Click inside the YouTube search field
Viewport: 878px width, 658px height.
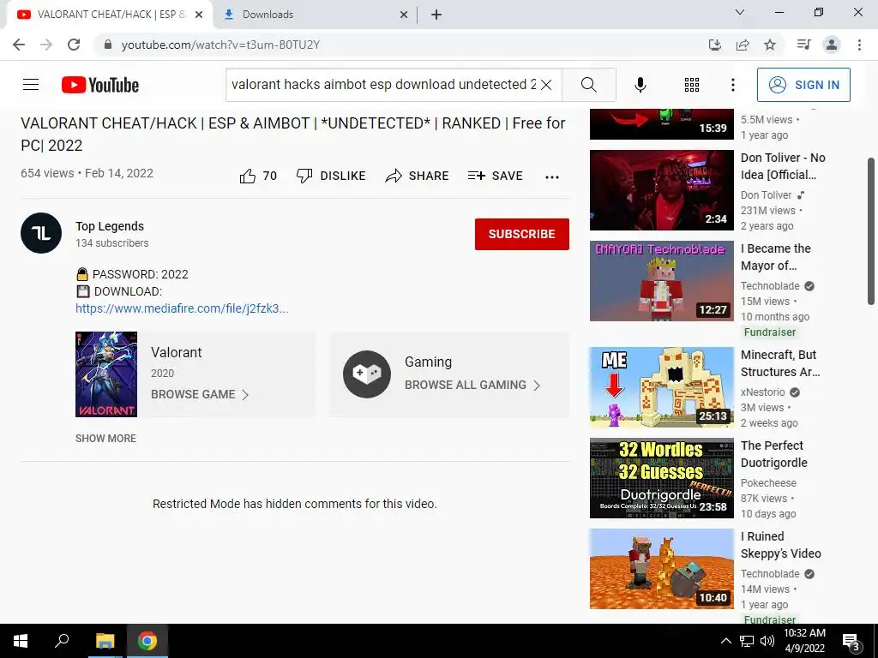click(383, 85)
